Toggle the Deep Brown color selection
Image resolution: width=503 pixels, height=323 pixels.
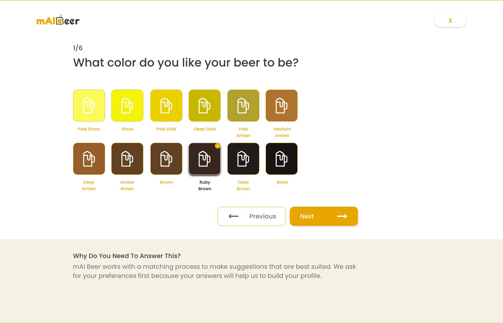[243, 158]
